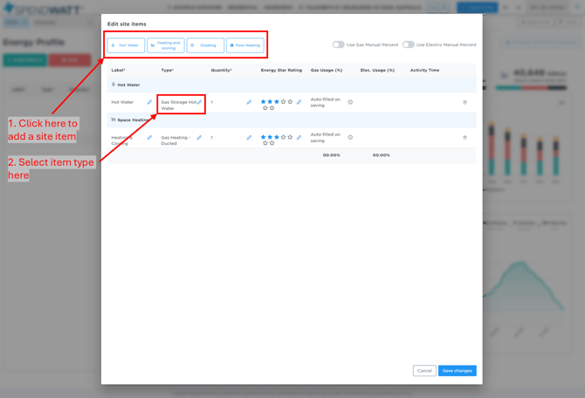Add a Cooking site item

pyautogui.click(x=205, y=45)
